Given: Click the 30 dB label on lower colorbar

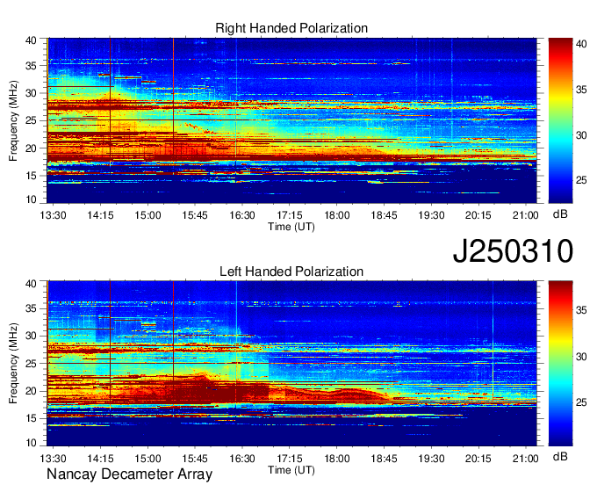Looking at the screenshot, I should [581, 357].
